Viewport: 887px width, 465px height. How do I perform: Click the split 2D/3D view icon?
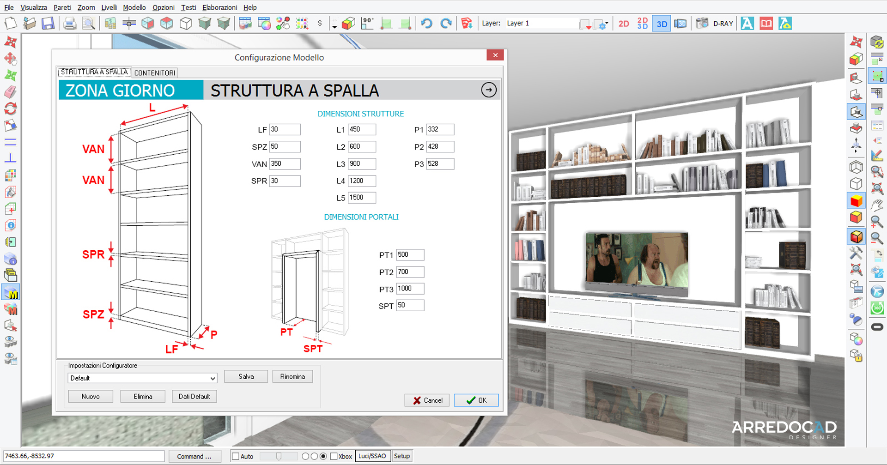643,24
